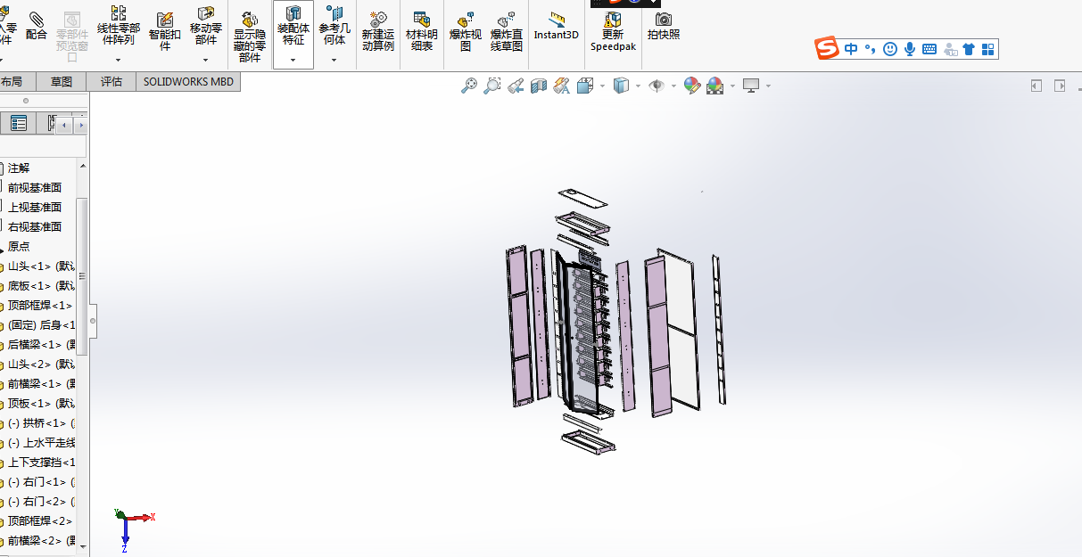
Task: Click Apply Scene color ball icon
Action: (x=715, y=86)
